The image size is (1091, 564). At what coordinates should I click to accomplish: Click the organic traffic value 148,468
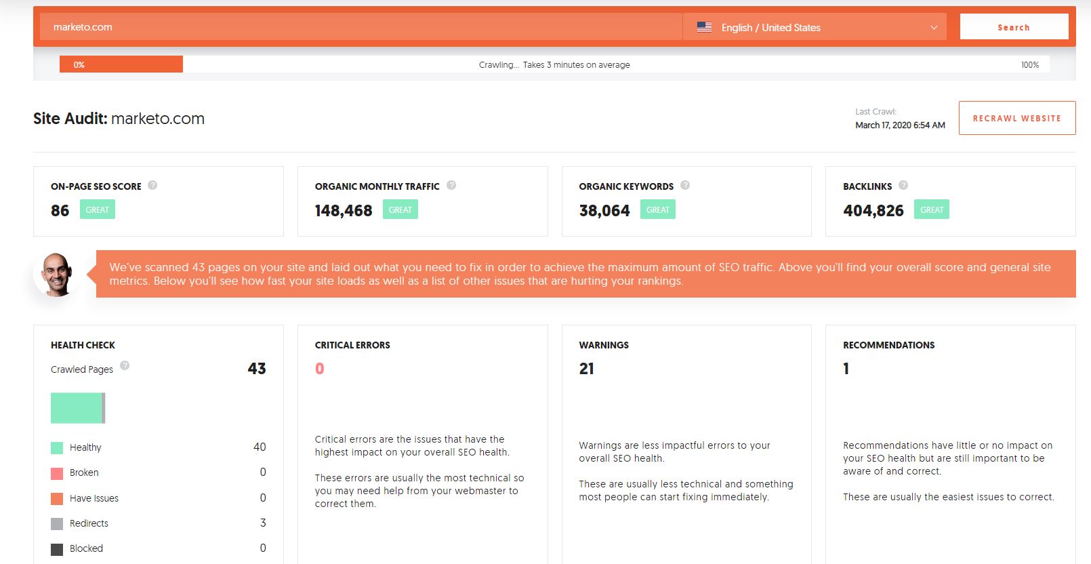click(344, 211)
